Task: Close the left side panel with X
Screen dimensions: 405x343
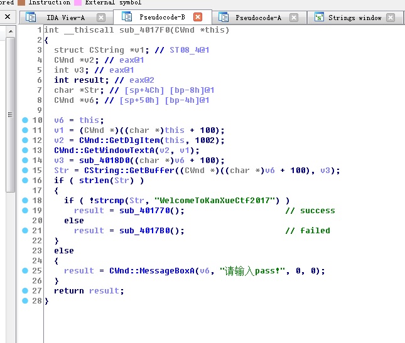Action: [8, 17]
